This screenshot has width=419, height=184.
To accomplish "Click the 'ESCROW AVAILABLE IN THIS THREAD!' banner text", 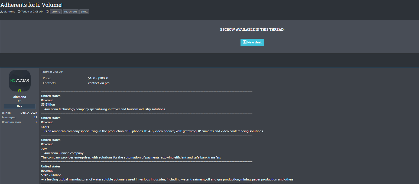I will (x=252, y=30).
